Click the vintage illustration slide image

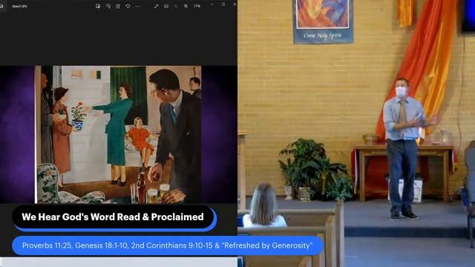[x=118, y=134]
